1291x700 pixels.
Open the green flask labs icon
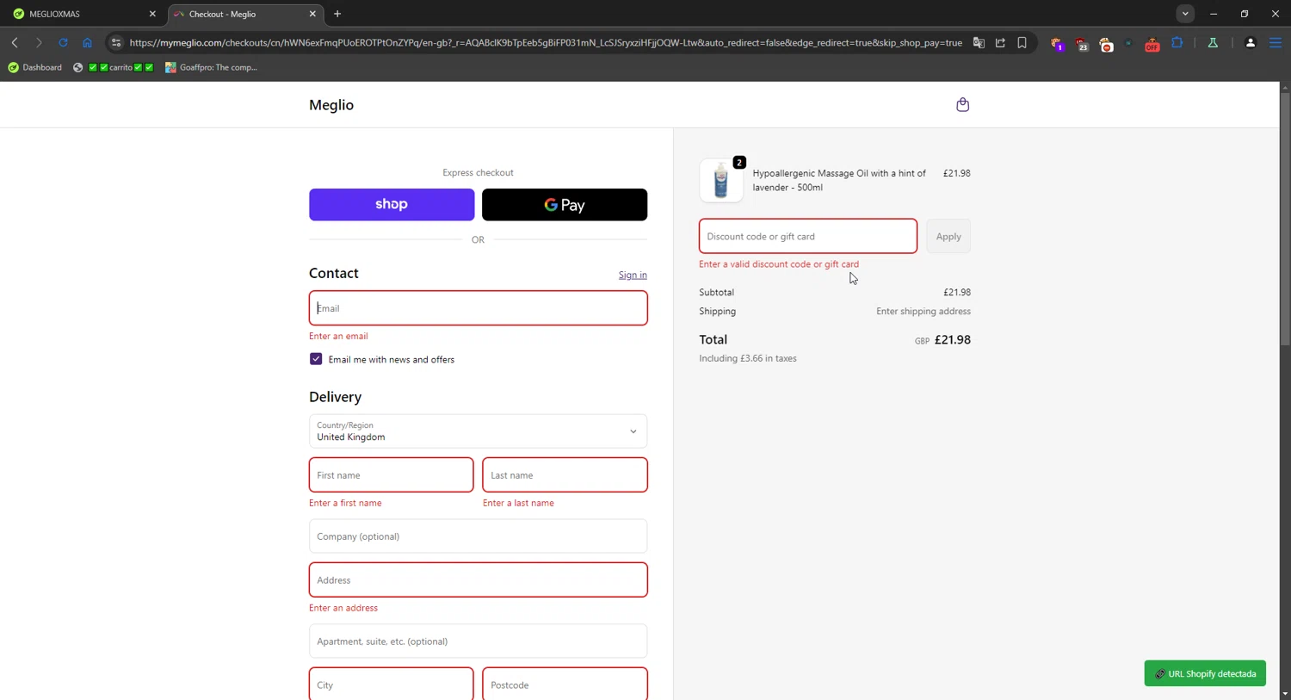point(1213,42)
